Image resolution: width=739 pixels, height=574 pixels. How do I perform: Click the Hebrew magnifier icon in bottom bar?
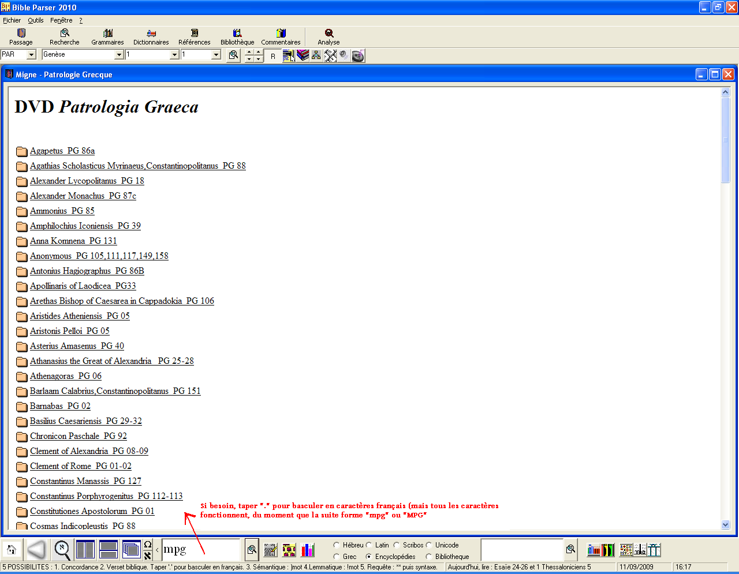[62, 550]
